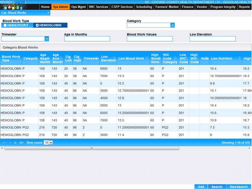252x189 pixels.
Task: Open the Scheduling menu
Action: coord(144,7)
